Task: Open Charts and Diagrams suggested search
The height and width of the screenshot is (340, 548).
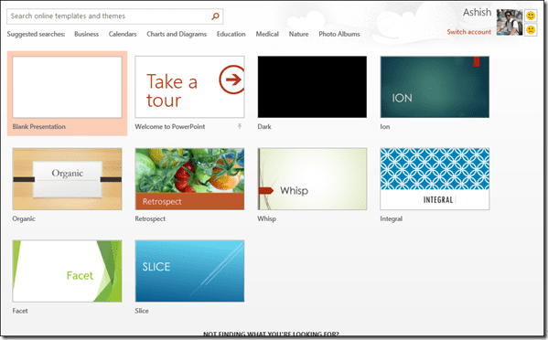Action: tap(177, 34)
